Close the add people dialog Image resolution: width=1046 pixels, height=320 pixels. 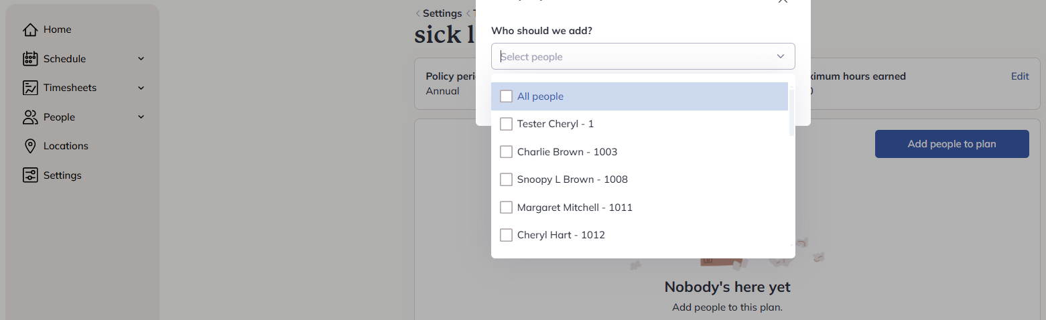(x=782, y=1)
